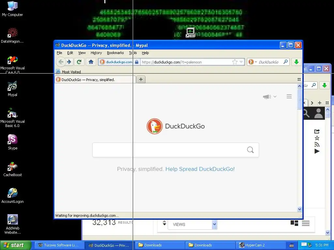Open first Downloads taskbar button
This screenshot has height=250, width=334.
(x=160, y=245)
